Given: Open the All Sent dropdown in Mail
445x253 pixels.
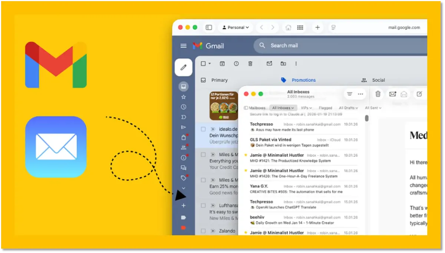Looking at the screenshot, I should coord(373,108).
